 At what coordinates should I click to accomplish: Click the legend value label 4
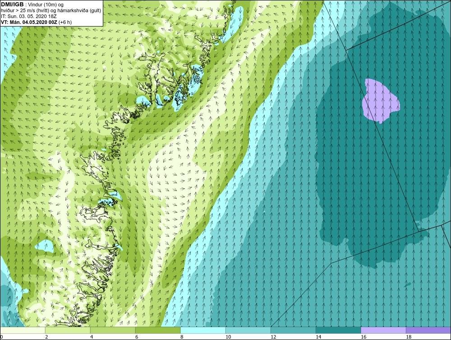pos(92,337)
